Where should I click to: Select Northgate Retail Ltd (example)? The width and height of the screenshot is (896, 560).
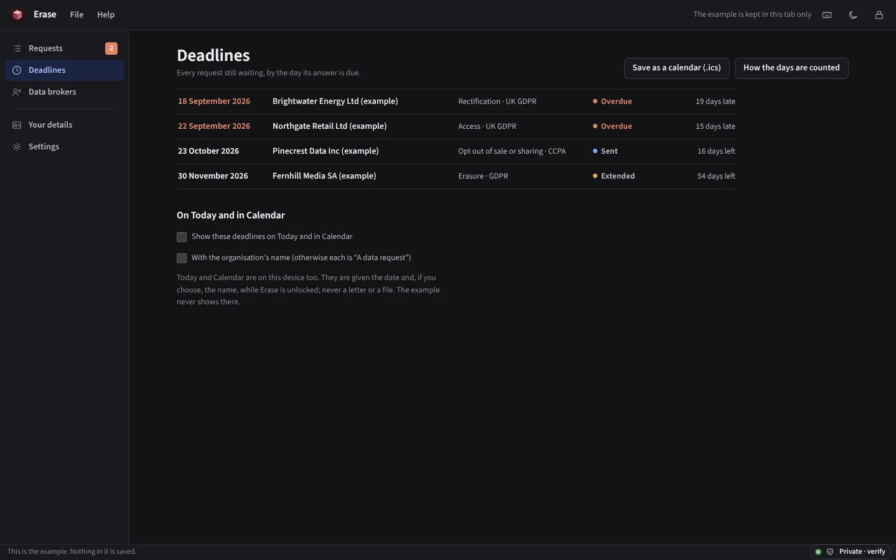pyautogui.click(x=330, y=126)
